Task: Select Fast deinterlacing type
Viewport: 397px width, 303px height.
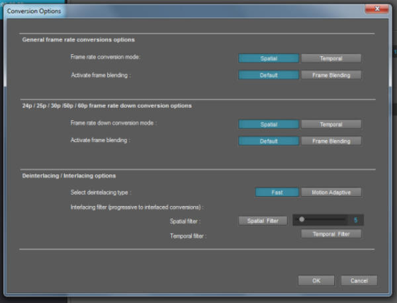Action: pyautogui.click(x=277, y=192)
